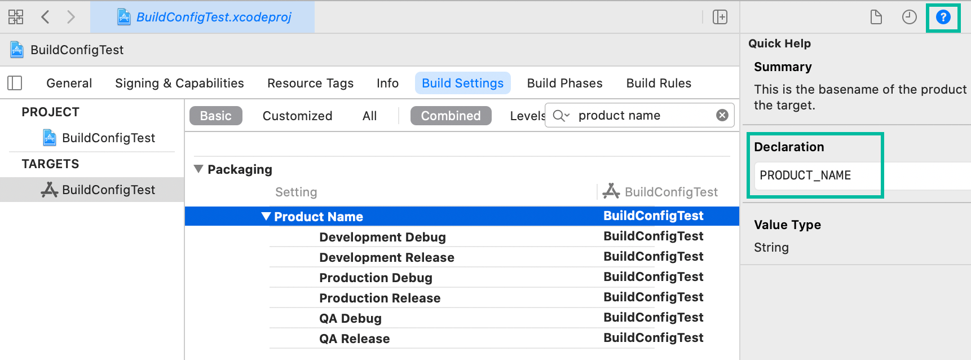
Task: Clear the product name search field
Action: click(722, 115)
